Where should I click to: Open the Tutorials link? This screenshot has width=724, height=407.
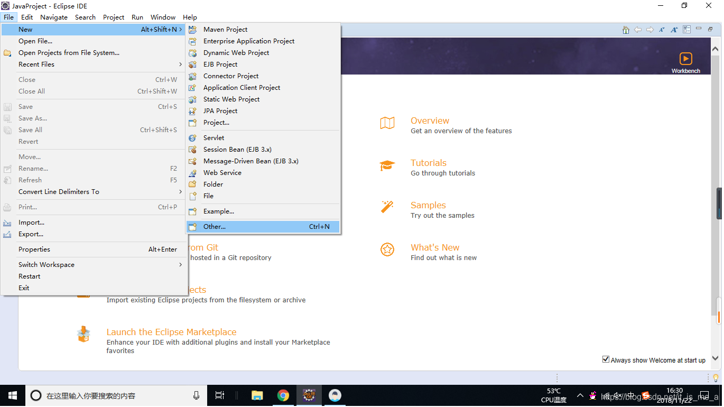point(429,163)
